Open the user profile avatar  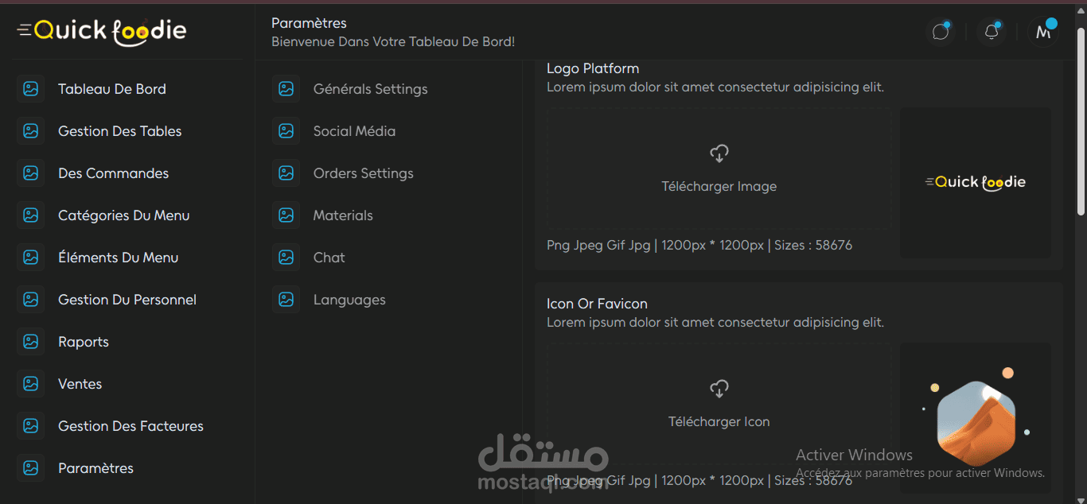pos(1043,32)
